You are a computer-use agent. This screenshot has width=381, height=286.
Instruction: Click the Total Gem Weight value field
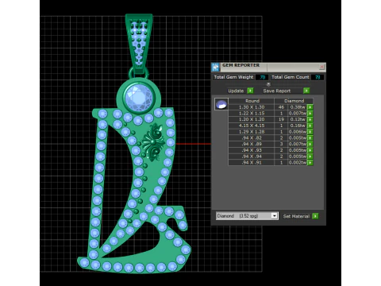pos(262,77)
